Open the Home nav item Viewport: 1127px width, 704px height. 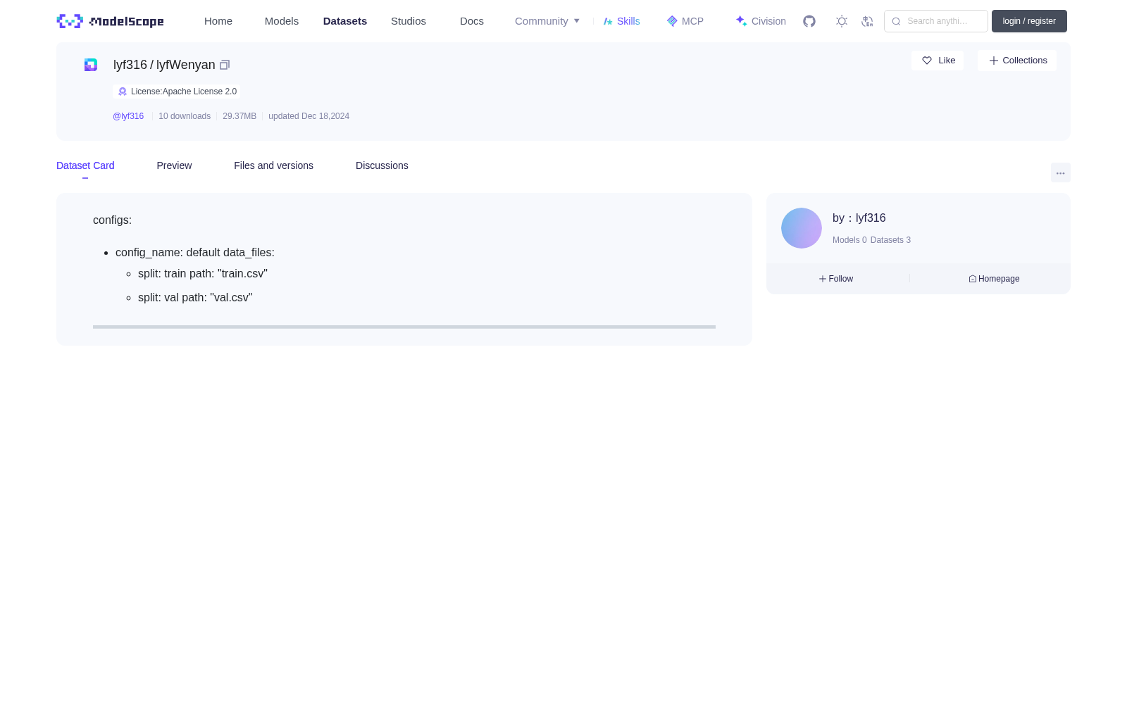[x=218, y=21]
